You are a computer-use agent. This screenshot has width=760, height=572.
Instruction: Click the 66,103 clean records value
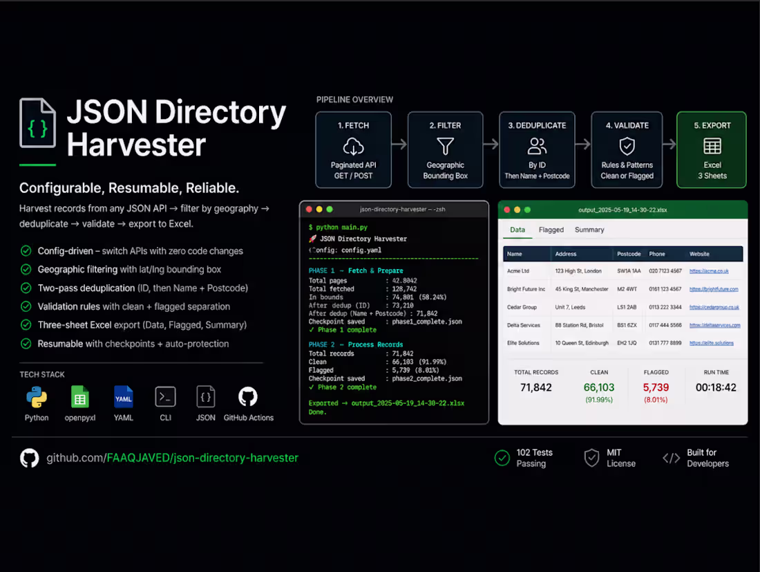(599, 387)
